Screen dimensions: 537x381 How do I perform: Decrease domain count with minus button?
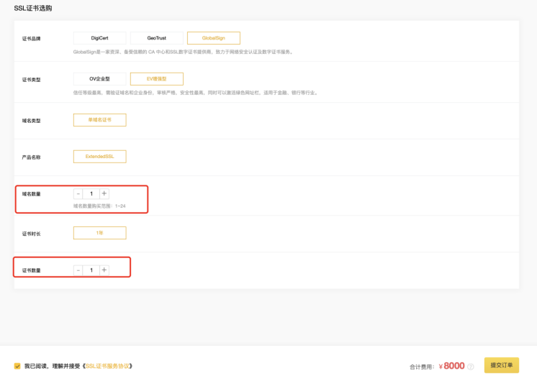(x=78, y=193)
